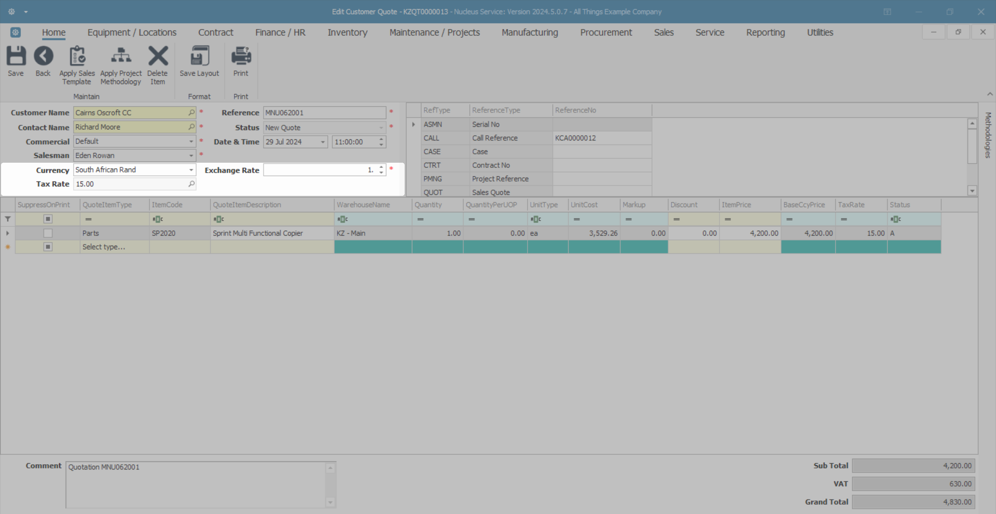Search customer with Customer Name magnifier icon
This screenshot has width=996, height=514.
[191, 112]
